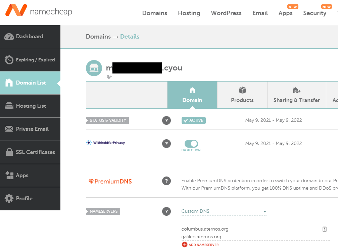The width and height of the screenshot is (338, 252).
Task: Open Expiring / Expired in sidebar
Action: click(30, 60)
